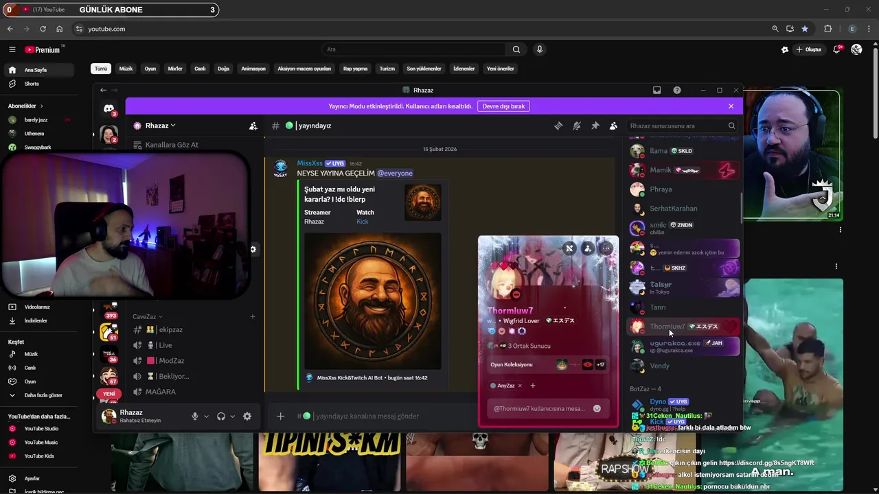Show pinned messages in yayındayız channel
This screenshot has width=879, height=494.
(x=595, y=126)
